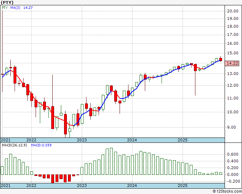Click the current price tag 14.22

232,63
